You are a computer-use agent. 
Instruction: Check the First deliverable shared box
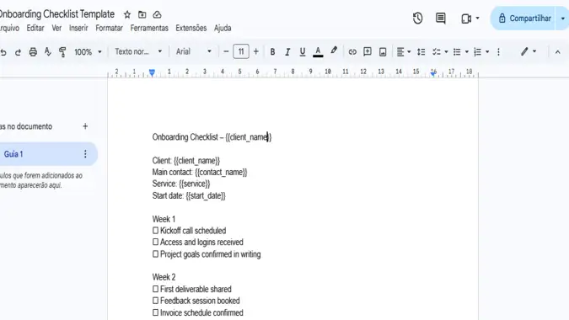pos(156,289)
